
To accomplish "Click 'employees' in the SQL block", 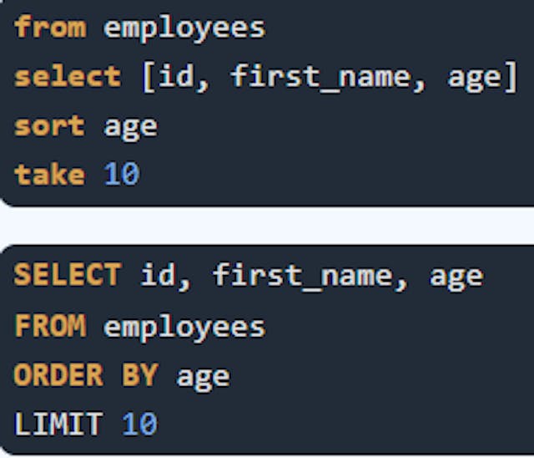I will tap(184, 328).
